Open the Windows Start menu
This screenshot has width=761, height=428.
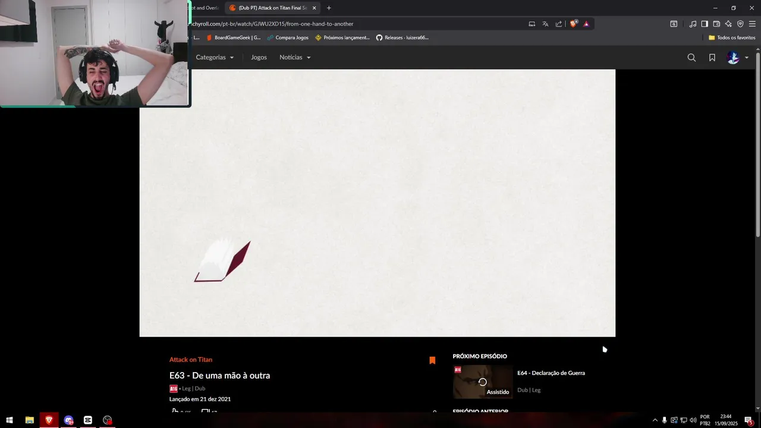tap(10, 420)
